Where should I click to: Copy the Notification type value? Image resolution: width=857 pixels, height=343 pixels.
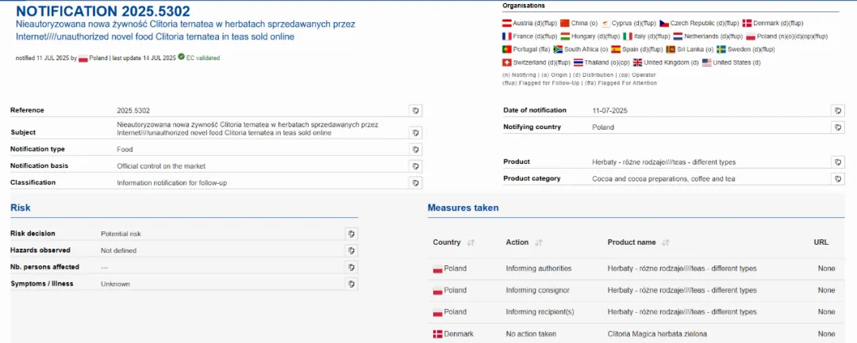point(415,149)
